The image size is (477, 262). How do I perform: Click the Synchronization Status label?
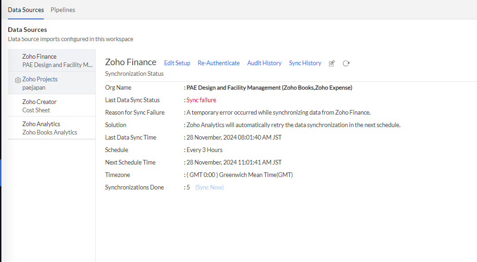click(x=134, y=73)
